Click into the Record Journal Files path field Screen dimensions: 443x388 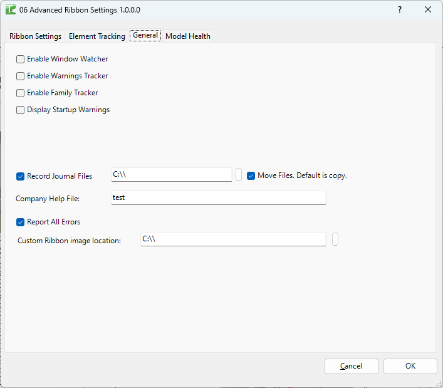pyautogui.click(x=171, y=175)
